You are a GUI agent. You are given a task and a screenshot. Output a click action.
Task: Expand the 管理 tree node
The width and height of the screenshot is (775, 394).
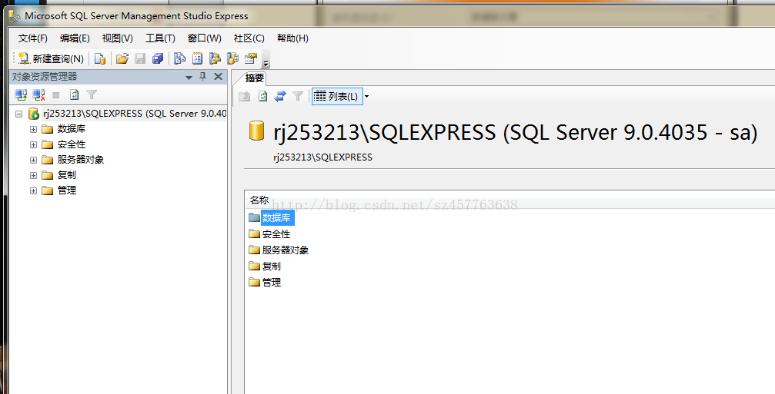(33, 190)
